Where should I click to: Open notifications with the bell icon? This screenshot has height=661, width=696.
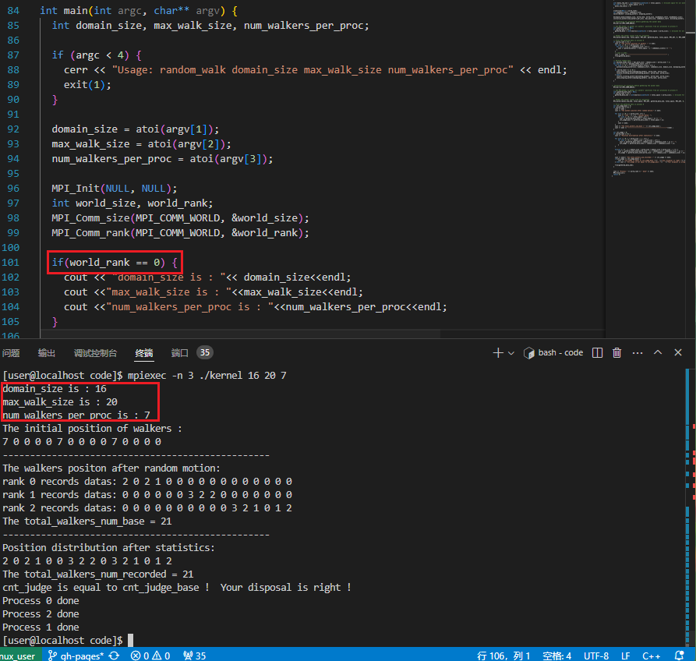[x=679, y=656]
